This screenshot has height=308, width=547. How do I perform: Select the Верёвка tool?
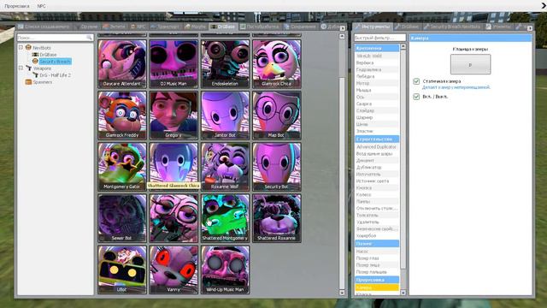pyautogui.click(x=377, y=62)
